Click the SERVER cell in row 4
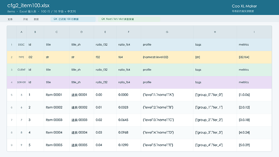Viewport: 279px width, 157px height. (x=21, y=83)
